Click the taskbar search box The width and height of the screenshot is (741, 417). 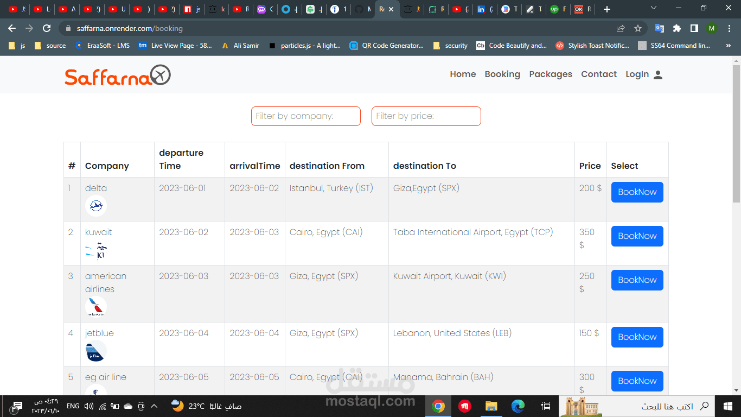(x=637, y=406)
